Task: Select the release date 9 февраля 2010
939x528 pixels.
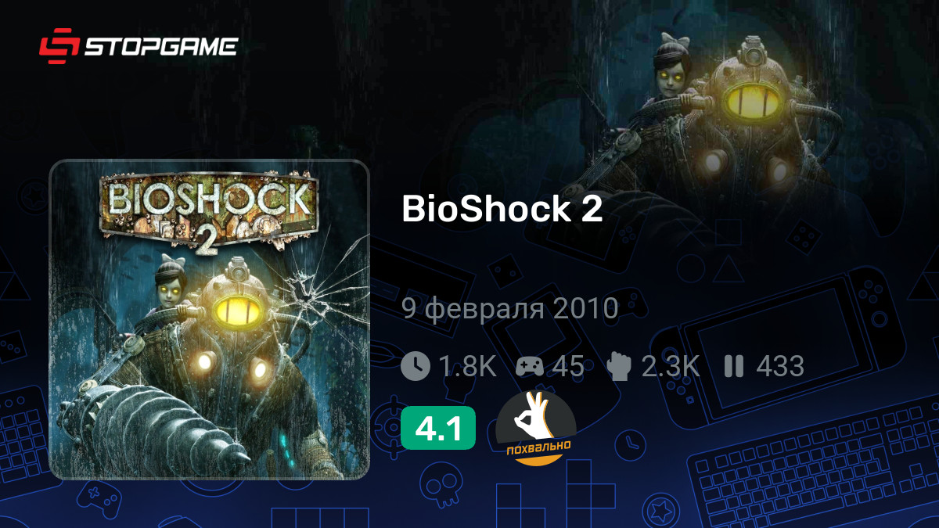Action: (x=510, y=308)
